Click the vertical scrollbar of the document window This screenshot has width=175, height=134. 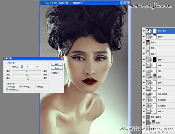pos(130,69)
